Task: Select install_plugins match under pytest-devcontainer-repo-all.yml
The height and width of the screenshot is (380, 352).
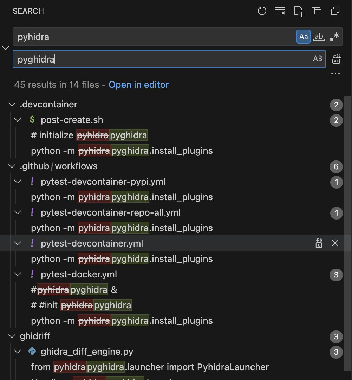Action: click(x=122, y=228)
